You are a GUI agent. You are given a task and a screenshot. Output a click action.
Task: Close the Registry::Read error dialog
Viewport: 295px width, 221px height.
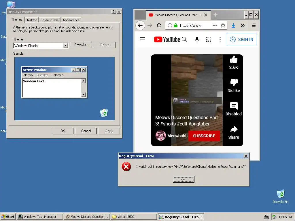tap(246, 156)
